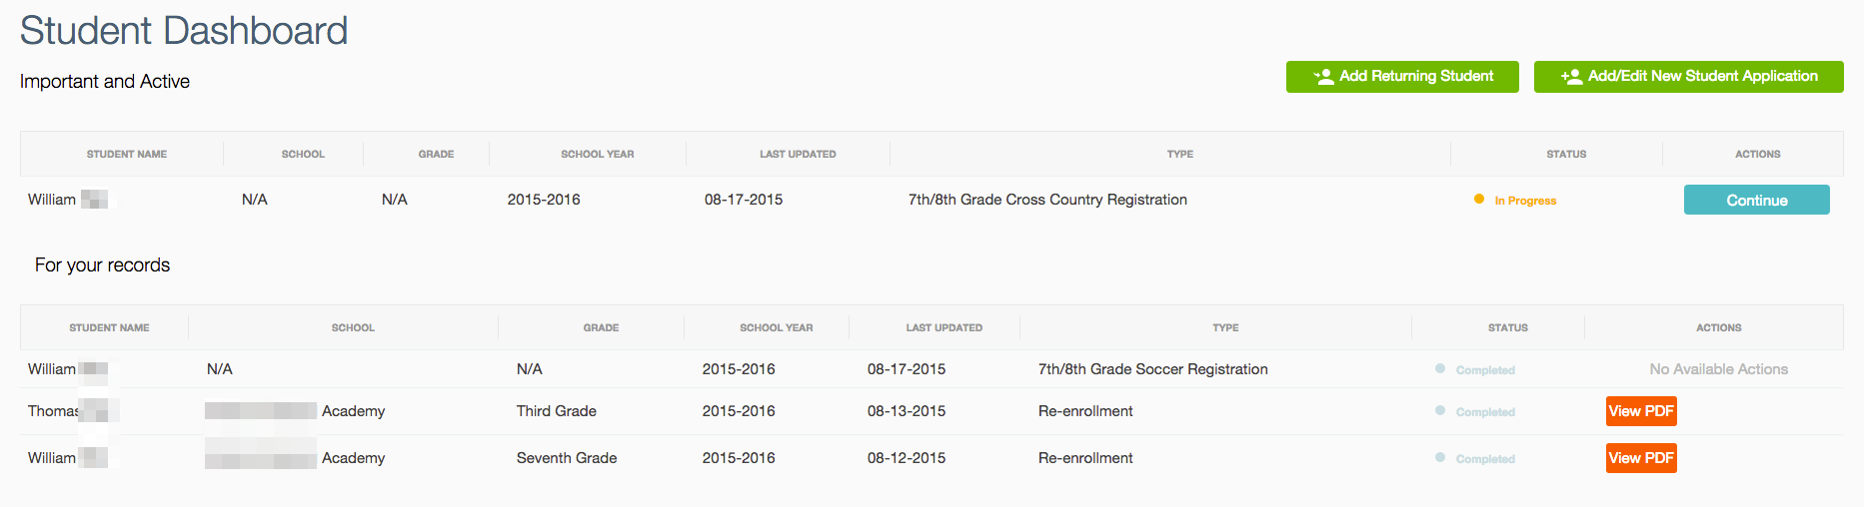The width and height of the screenshot is (1864, 507).
Task: View PDF for Thomas's Re-enrollment
Action: pos(1641,411)
